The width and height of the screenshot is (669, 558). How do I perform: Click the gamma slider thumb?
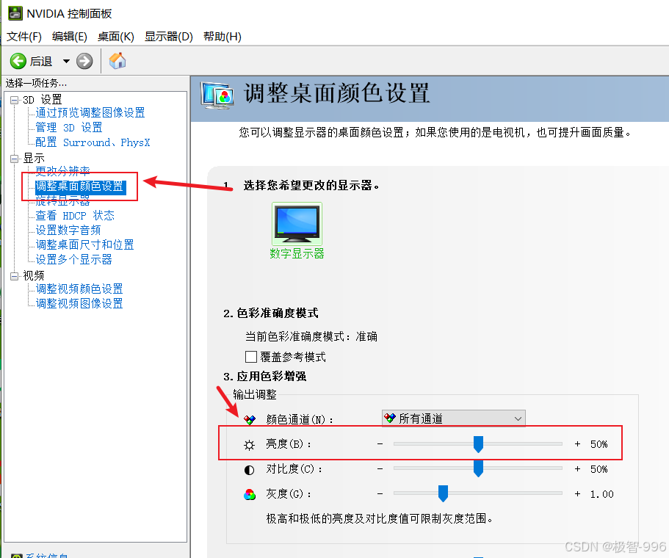[x=443, y=493]
